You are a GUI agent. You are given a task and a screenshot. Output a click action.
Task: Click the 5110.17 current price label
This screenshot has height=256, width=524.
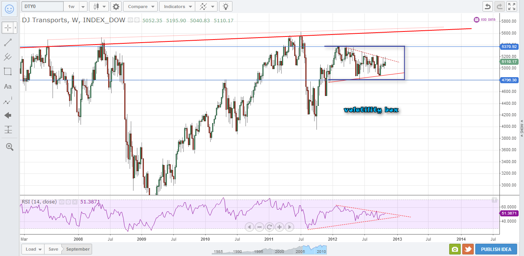[x=509, y=61]
